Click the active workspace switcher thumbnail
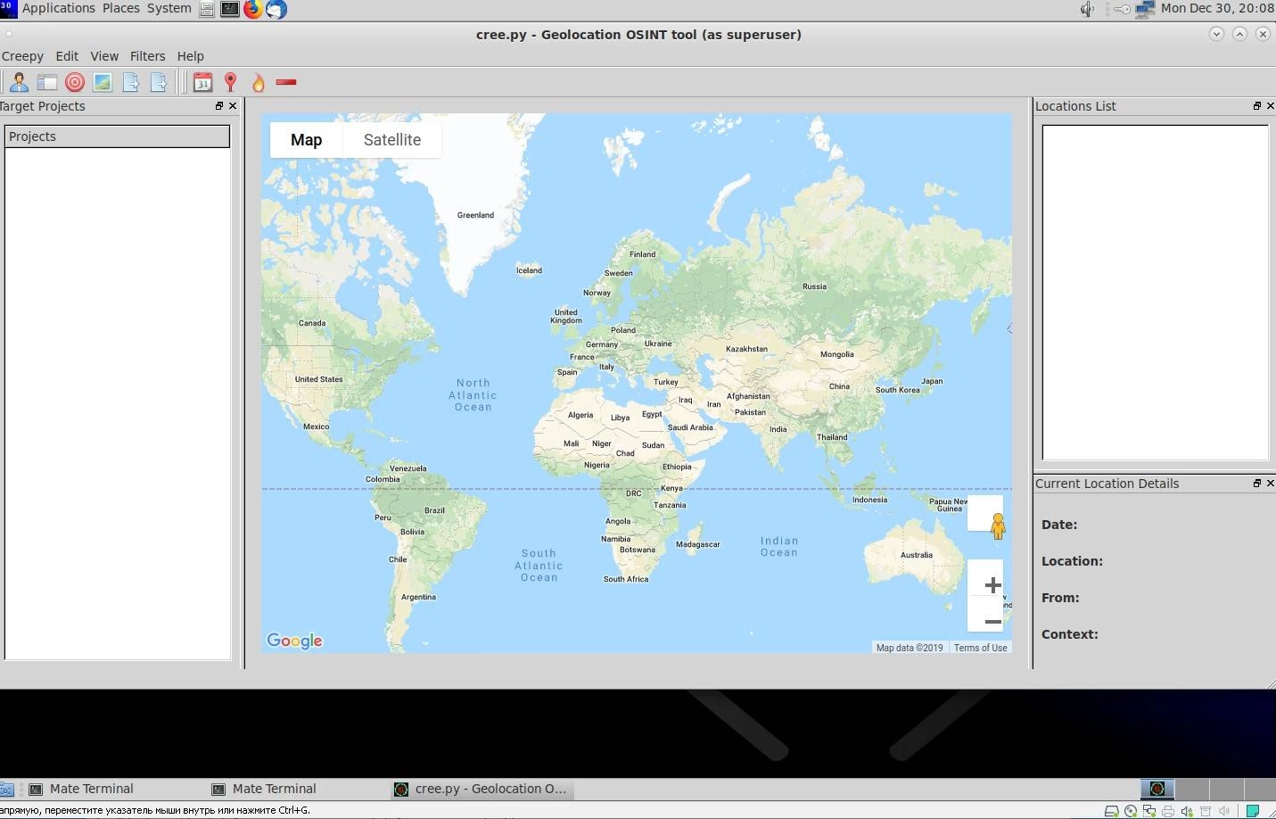This screenshot has height=819, width=1276. pyautogui.click(x=1157, y=789)
